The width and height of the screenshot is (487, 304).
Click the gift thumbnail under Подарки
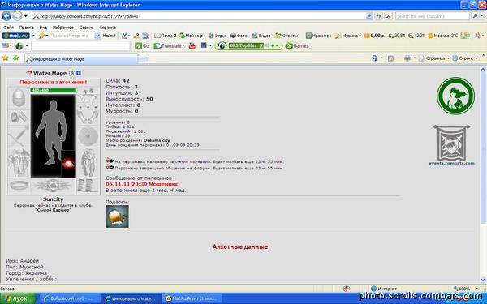coord(118,216)
